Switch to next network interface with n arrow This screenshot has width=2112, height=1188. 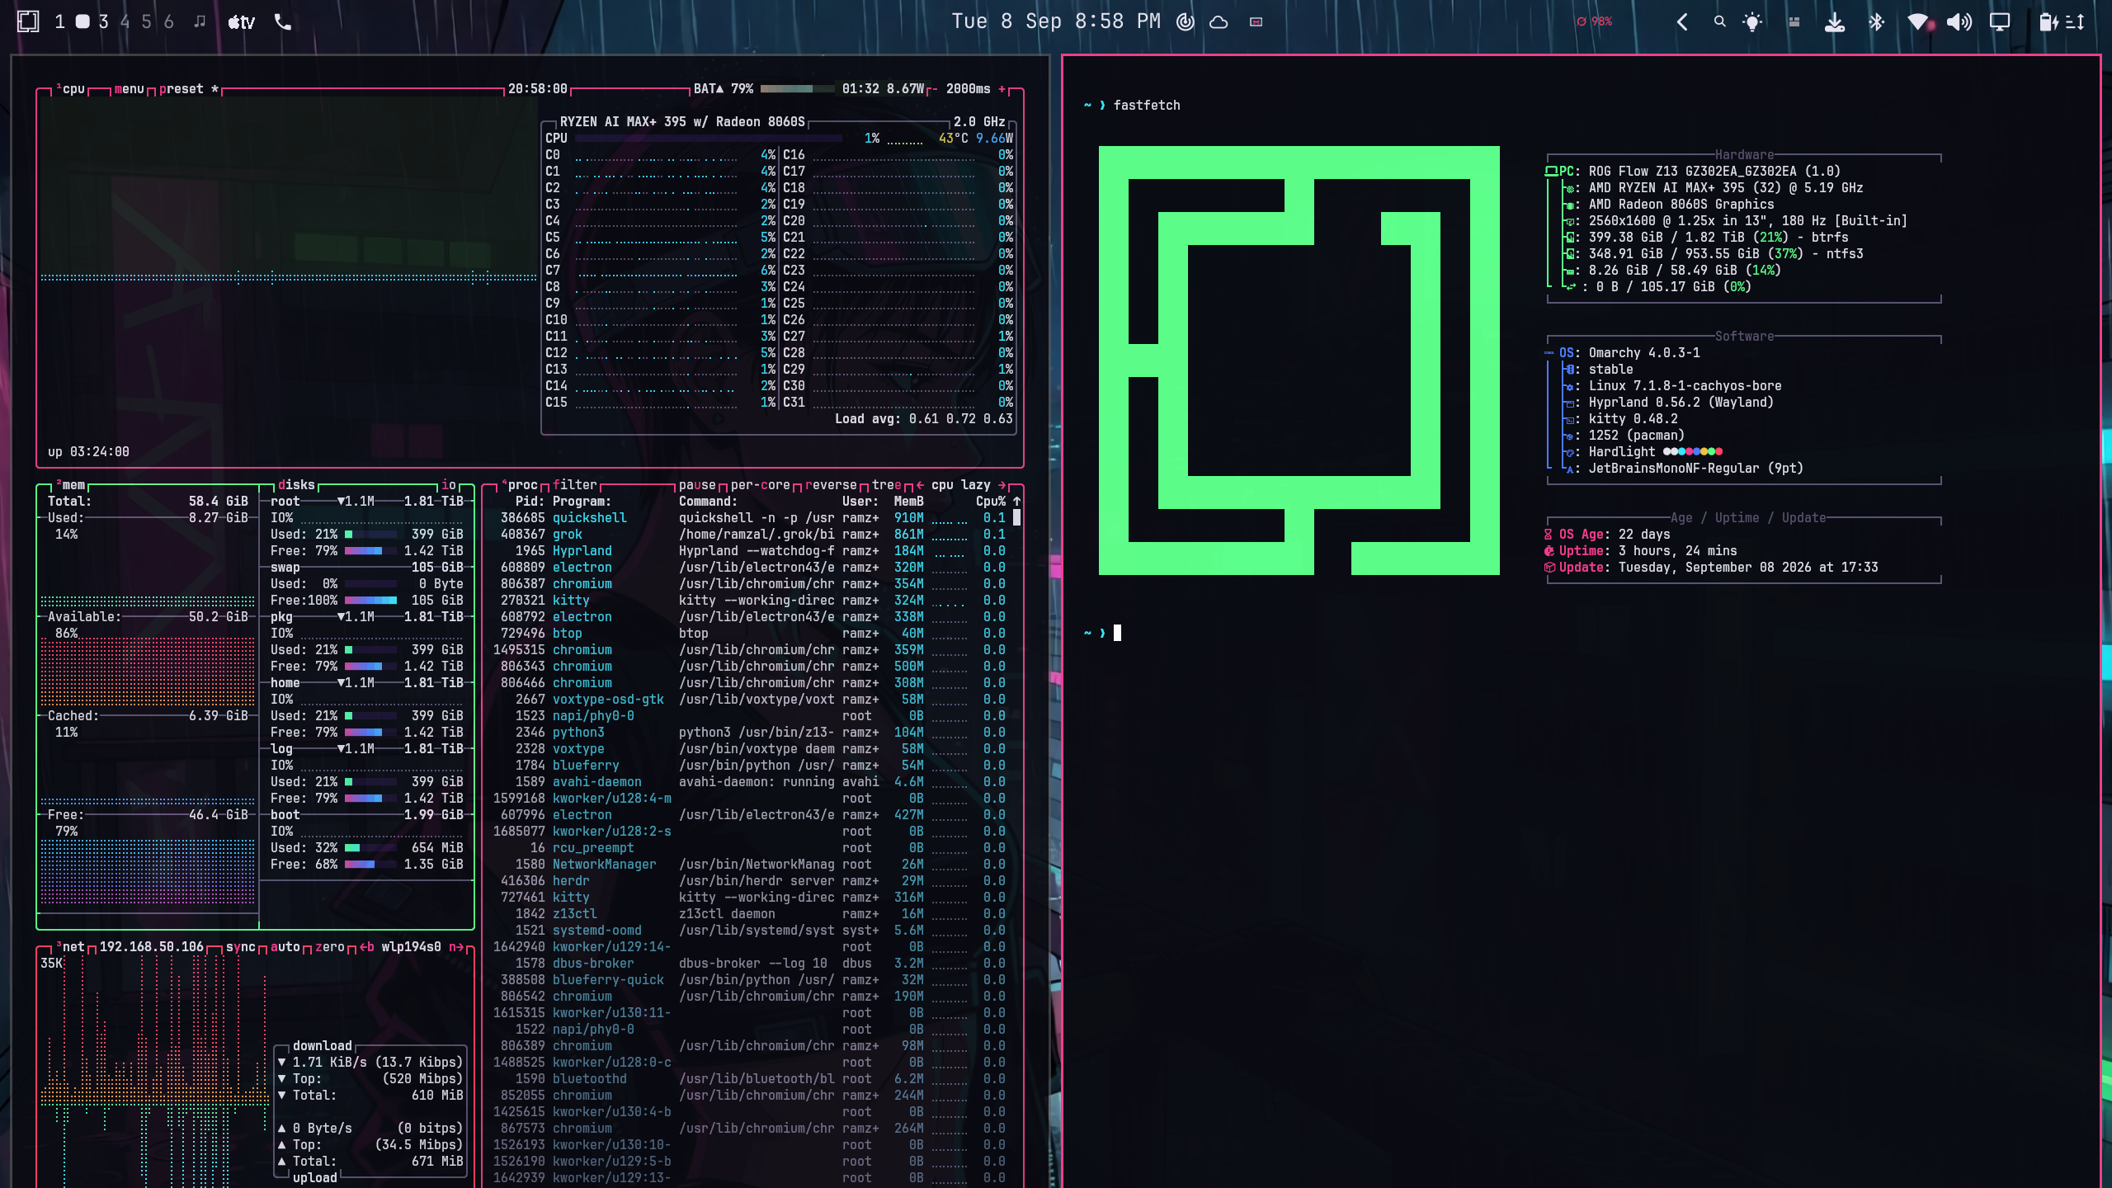point(455,946)
